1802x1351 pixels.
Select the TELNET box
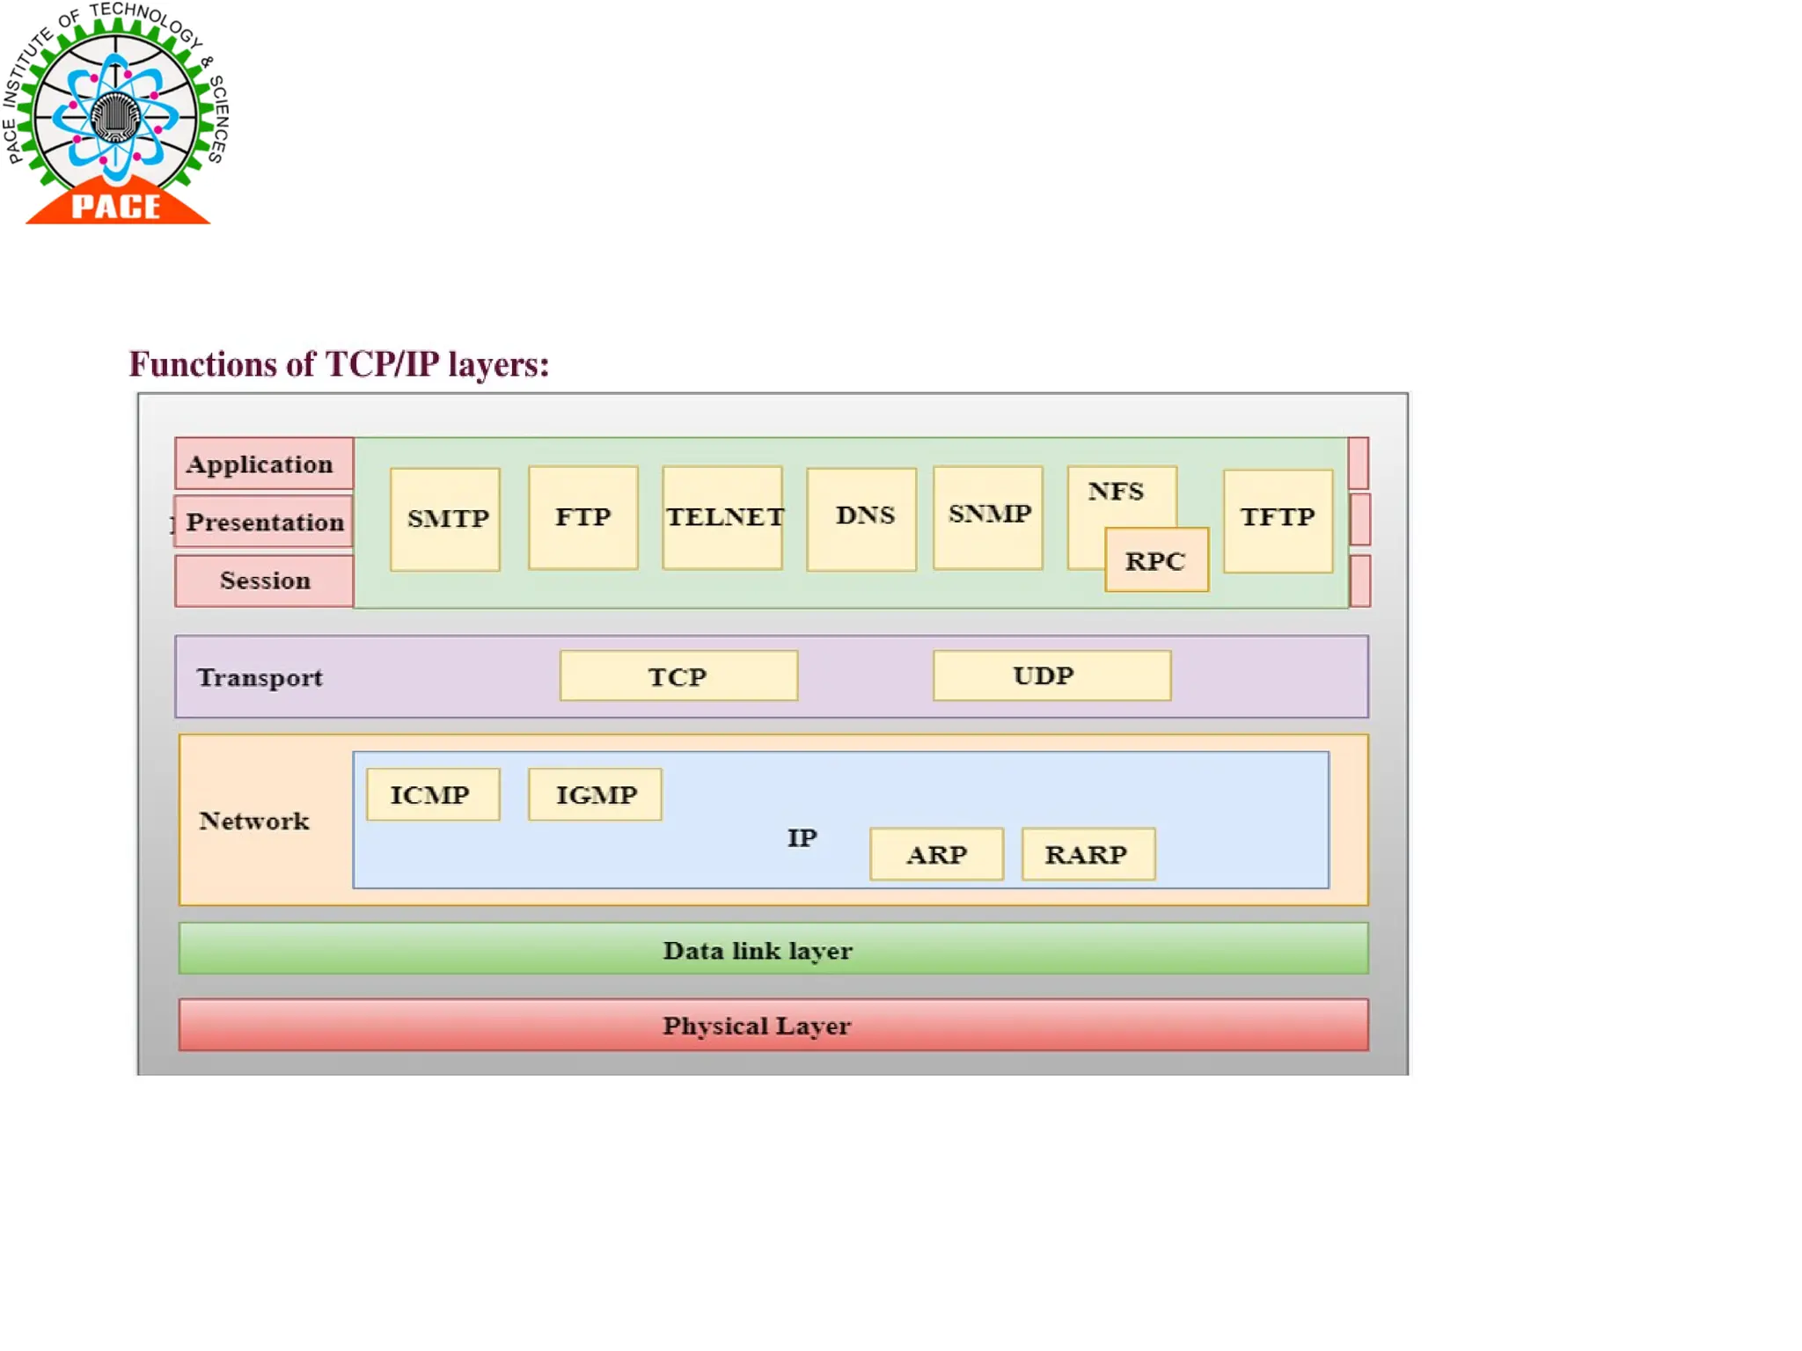722,517
